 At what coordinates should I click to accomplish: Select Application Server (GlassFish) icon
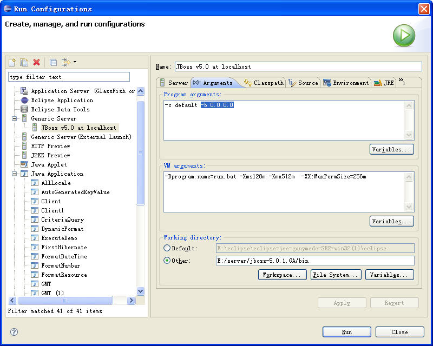point(24,91)
